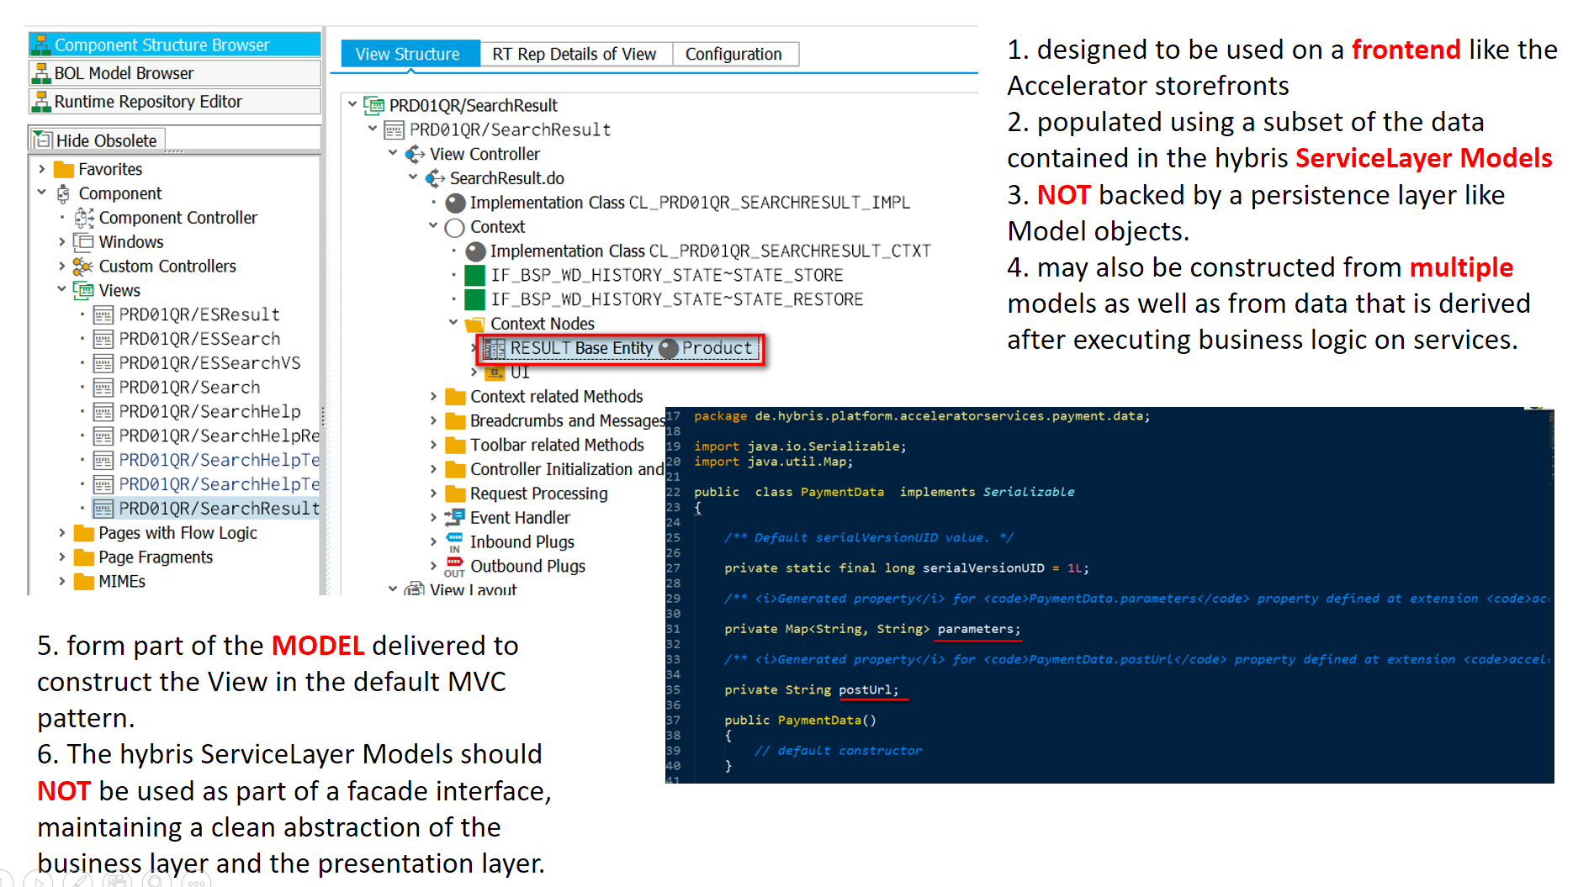Click the Views node icon
The height and width of the screenshot is (887, 1594).
(x=83, y=290)
